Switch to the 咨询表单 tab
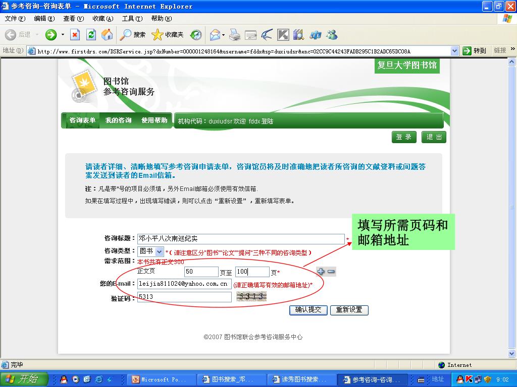The image size is (517, 387). (x=82, y=120)
